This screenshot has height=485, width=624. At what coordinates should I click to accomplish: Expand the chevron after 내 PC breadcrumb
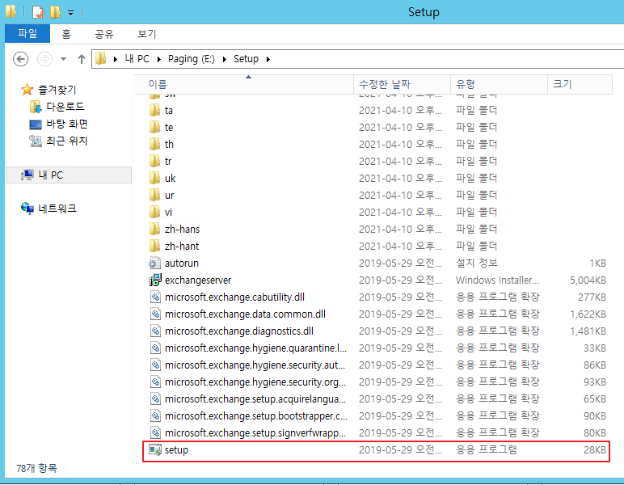(x=158, y=59)
